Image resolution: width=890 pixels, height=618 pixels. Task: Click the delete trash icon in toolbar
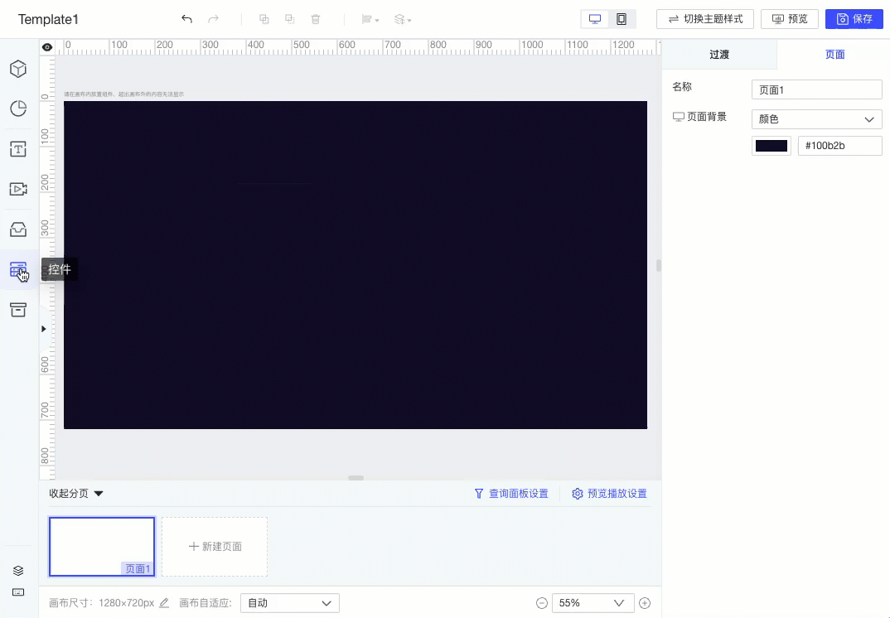315,18
